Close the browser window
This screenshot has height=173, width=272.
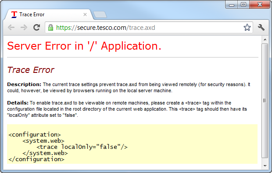(260, 4)
